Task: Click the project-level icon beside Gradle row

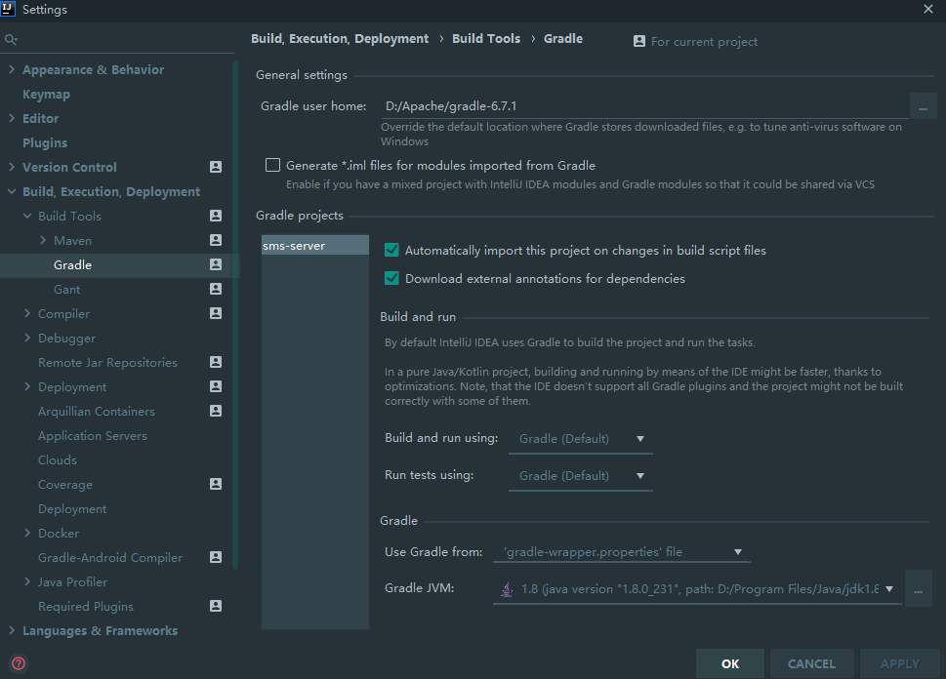Action: click(x=216, y=264)
